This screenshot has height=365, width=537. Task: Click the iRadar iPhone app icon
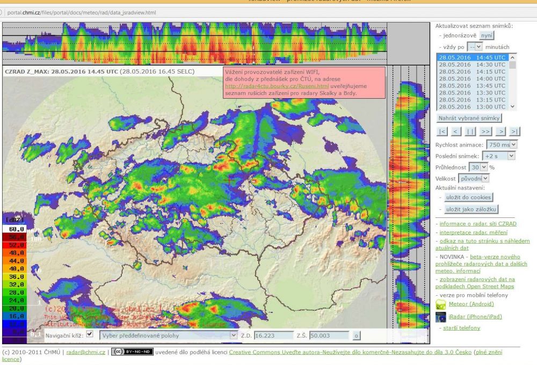(x=440, y=317)
